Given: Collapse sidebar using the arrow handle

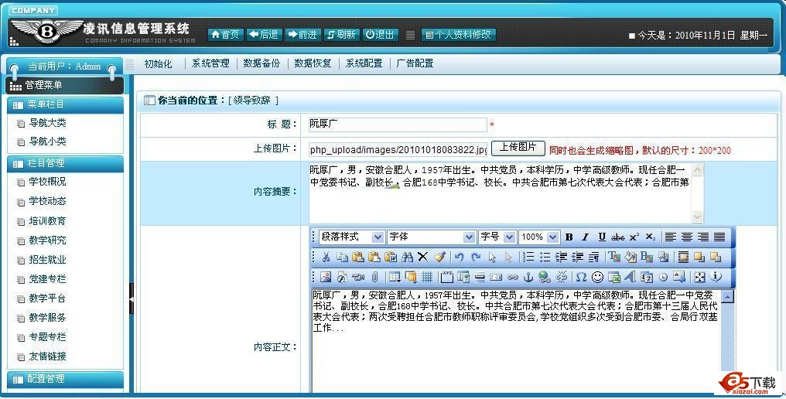Looking at the screenshot, I should click(132, 298).
